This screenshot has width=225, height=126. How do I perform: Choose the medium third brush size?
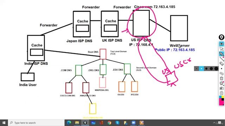pos(206,69)
